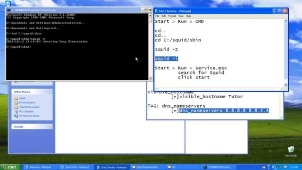Viewport: 302px width, 170px height.
Task: Maximize the Start Service Notepad window
Action: [280, 11]
